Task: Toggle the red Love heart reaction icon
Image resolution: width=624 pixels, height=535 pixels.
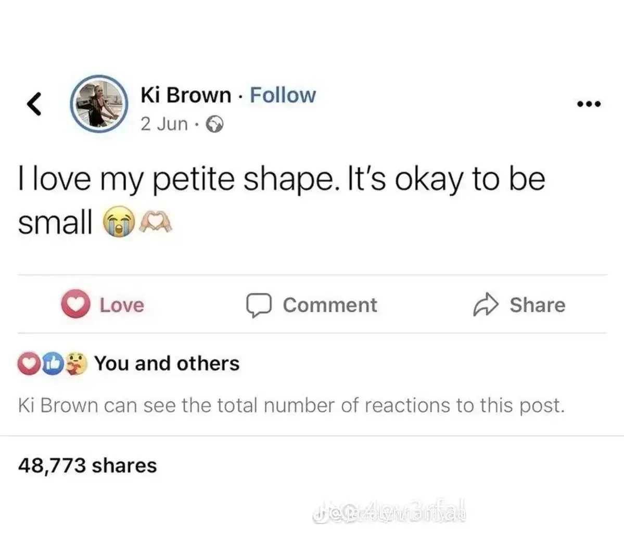Action: (75, 304)
